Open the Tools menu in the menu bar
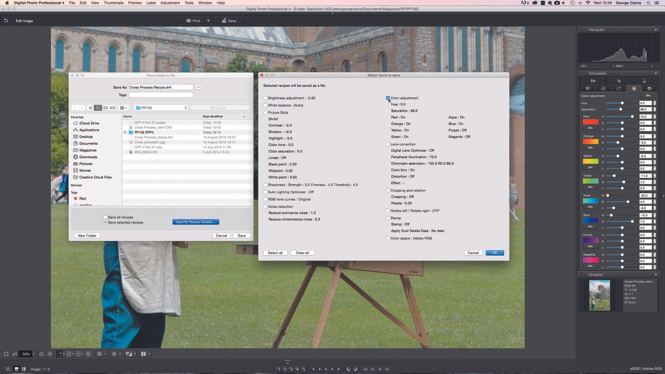This screenshot has width=665, height=374. pos(188,3)
